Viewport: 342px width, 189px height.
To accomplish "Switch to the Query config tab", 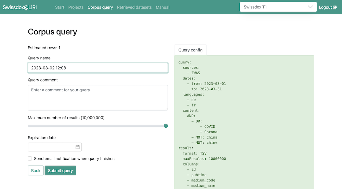I will (190, 50).
